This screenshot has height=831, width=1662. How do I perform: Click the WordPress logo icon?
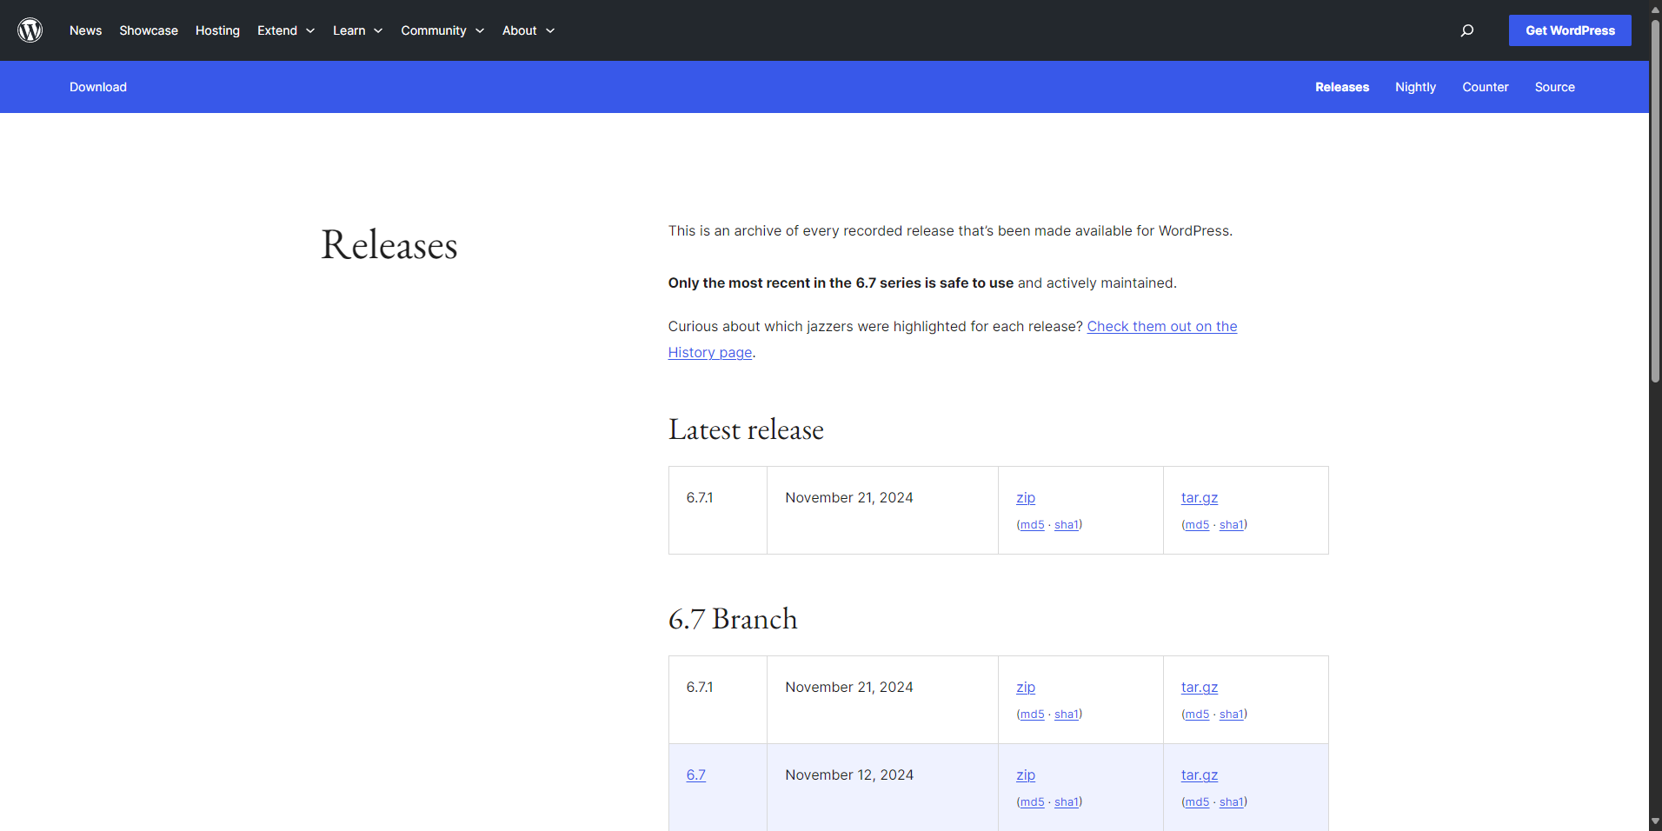click(x=30, y=30)
